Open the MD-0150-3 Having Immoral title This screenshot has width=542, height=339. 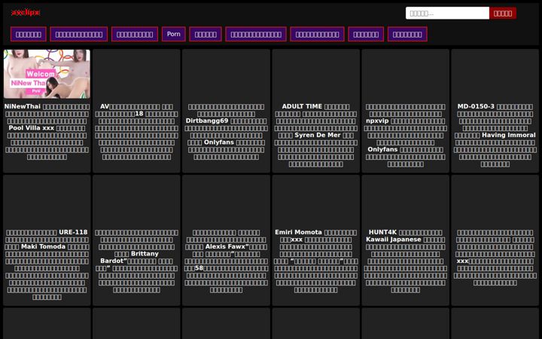coord(495,136)
